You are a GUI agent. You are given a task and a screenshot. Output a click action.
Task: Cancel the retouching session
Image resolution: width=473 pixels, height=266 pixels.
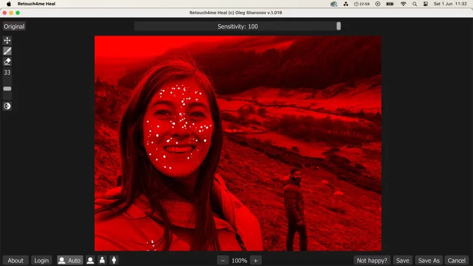(456, 261)
